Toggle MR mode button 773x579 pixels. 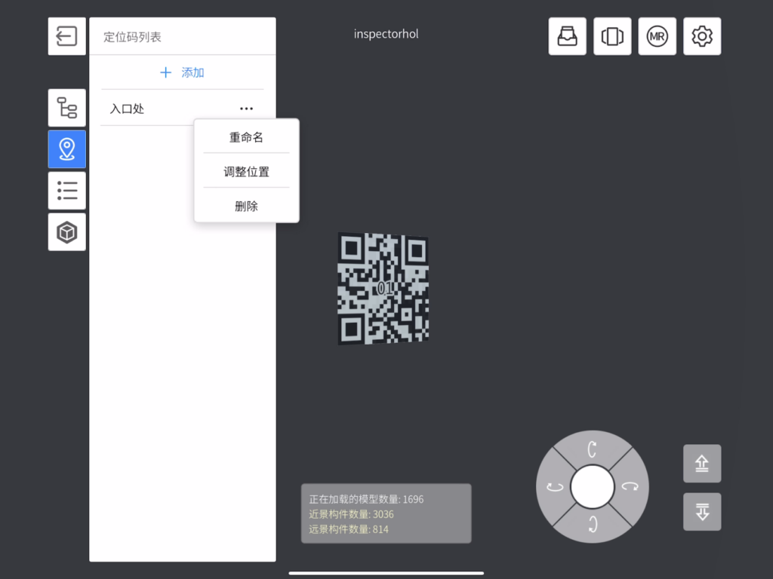coord(658,36)
